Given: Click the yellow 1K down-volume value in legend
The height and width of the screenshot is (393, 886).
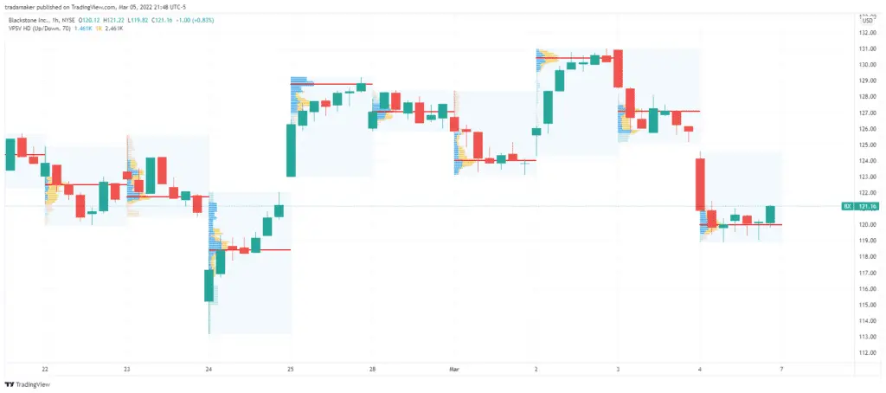Looking at the screenshot, I should point(98,28).
